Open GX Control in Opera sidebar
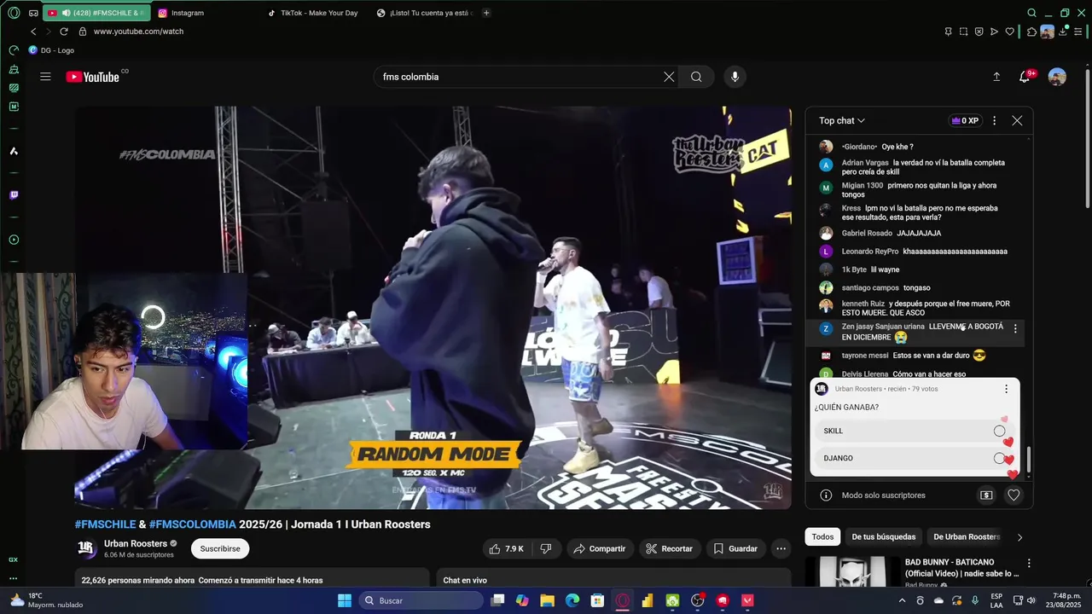The image size is (1092, 614). (14, 559)
